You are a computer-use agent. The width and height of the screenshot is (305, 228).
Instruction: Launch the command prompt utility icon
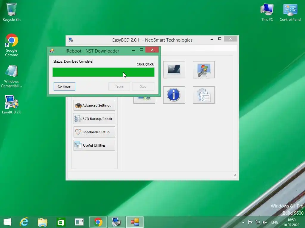point(174,70)
